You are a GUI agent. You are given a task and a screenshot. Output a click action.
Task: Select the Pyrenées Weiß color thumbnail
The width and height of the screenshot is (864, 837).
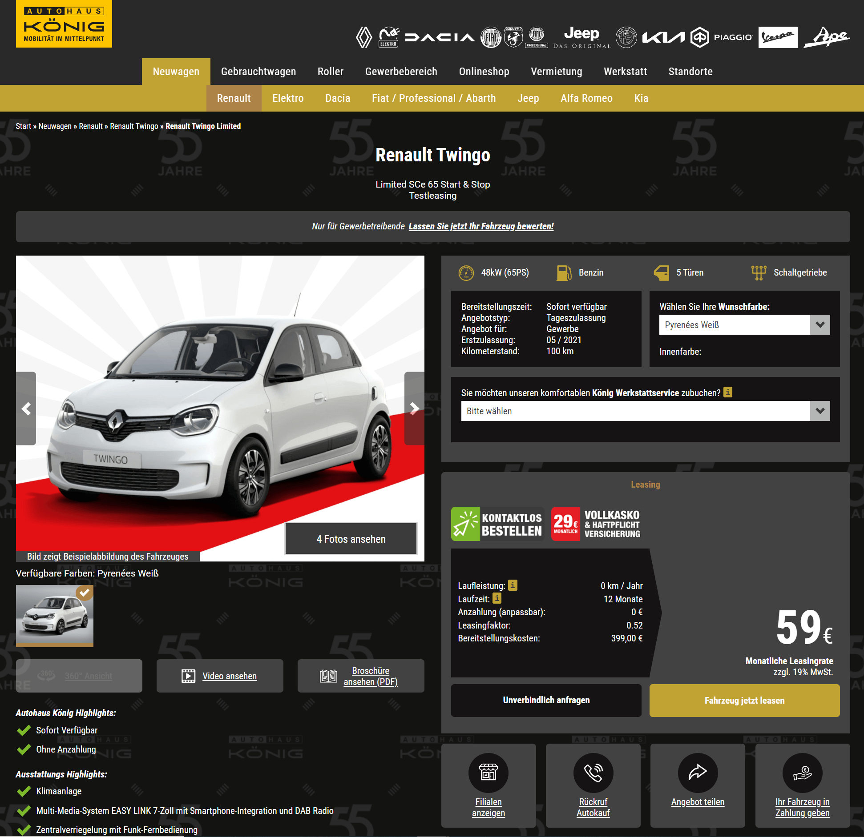[55, 616]
